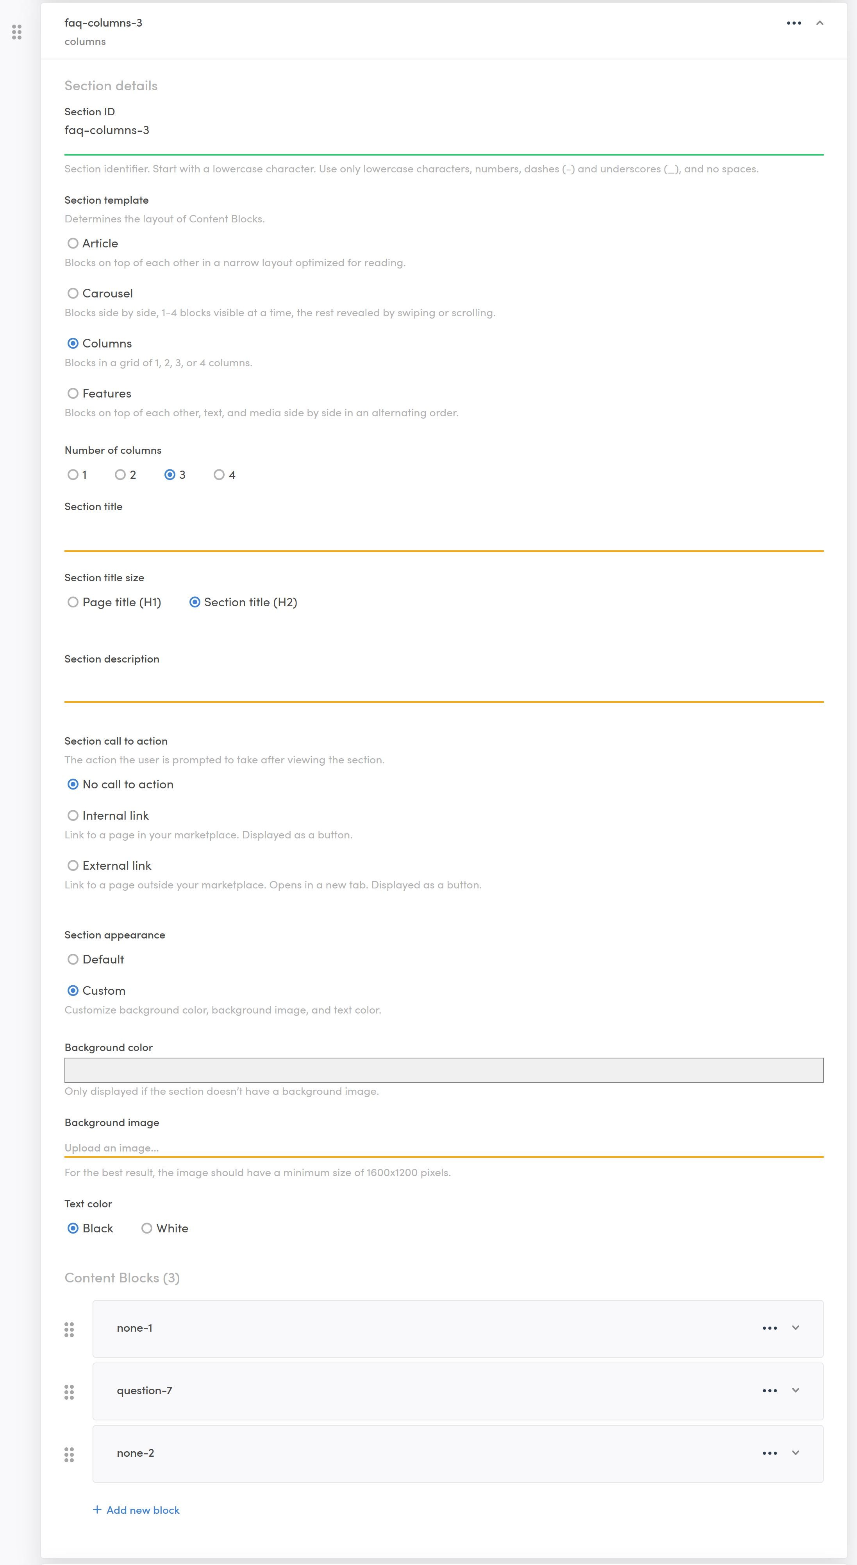Viewport: 857px width, 1565px height.
Task: Open the three-dot menu for faq-columns-3 section
Action: 793,23
